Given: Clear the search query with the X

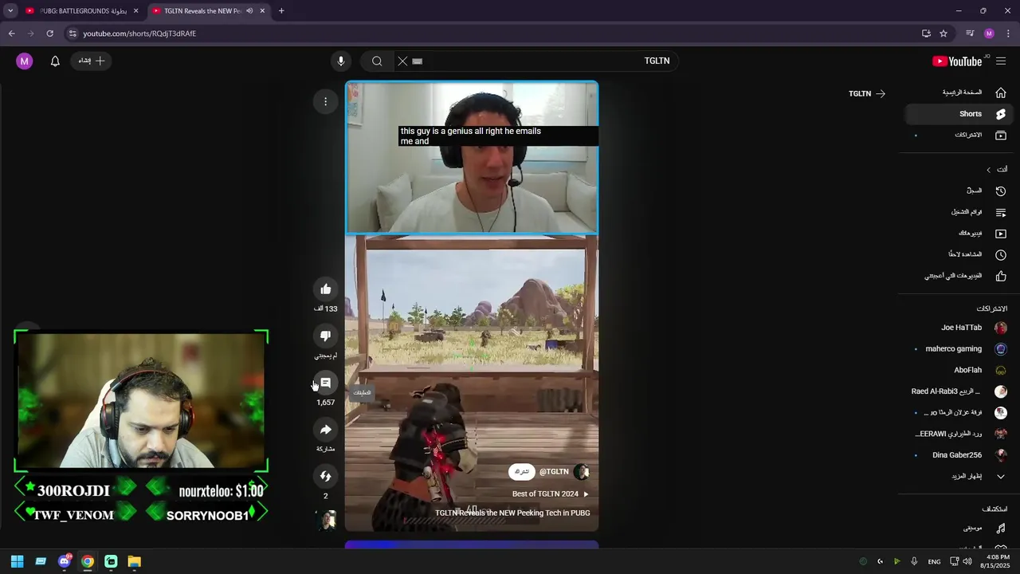Looking at the screenshot, I should [402, 61].
